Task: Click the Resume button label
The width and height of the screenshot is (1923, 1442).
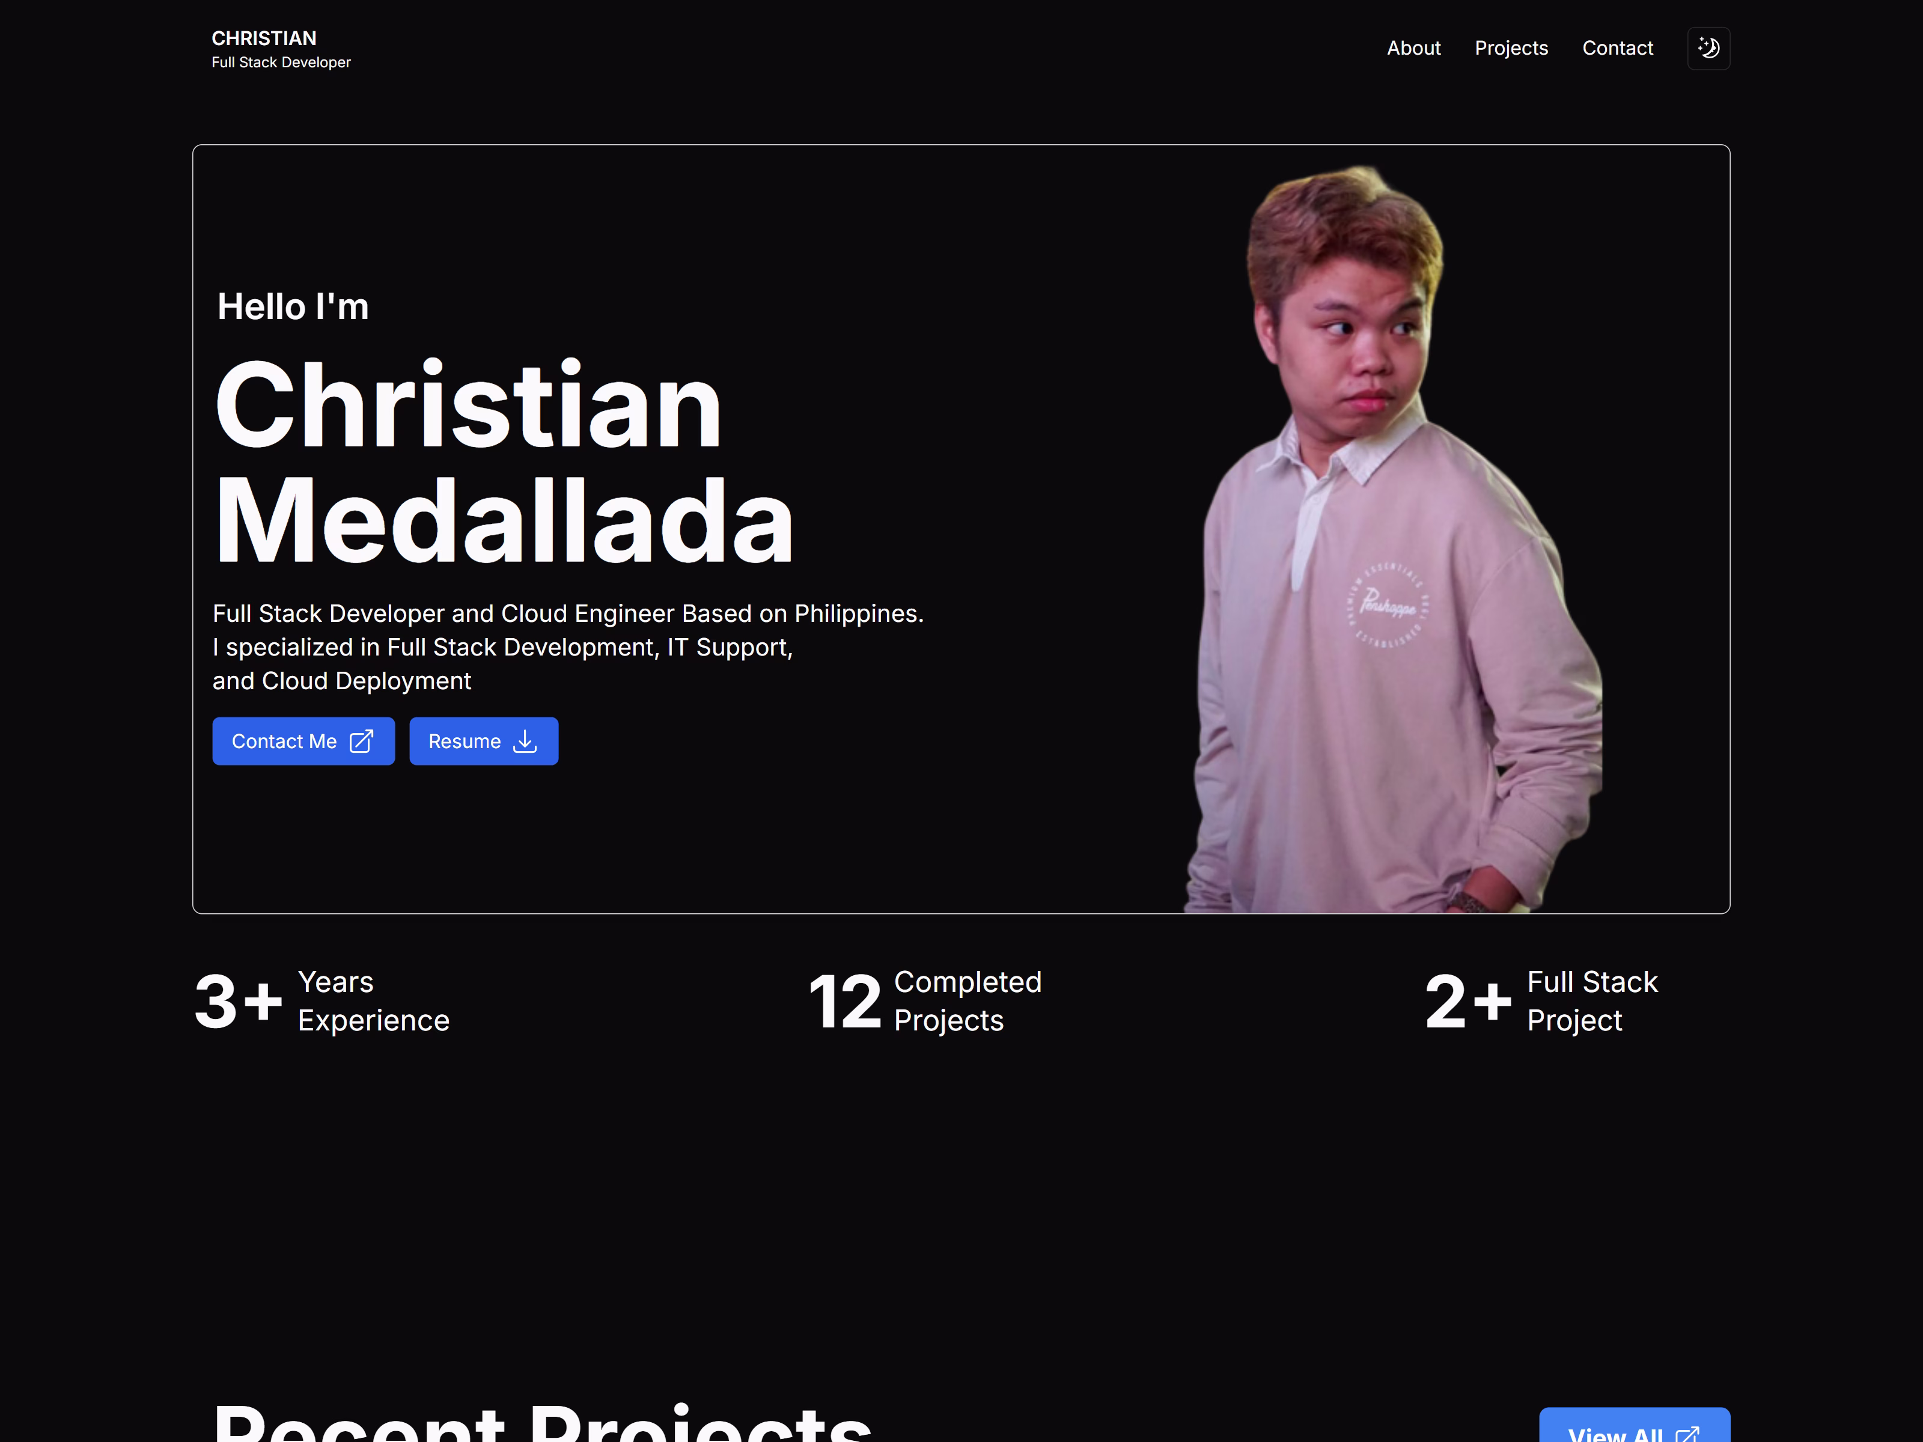Action: pos(465,741)
